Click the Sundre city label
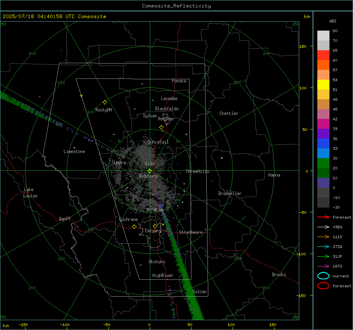 [119, 162]
